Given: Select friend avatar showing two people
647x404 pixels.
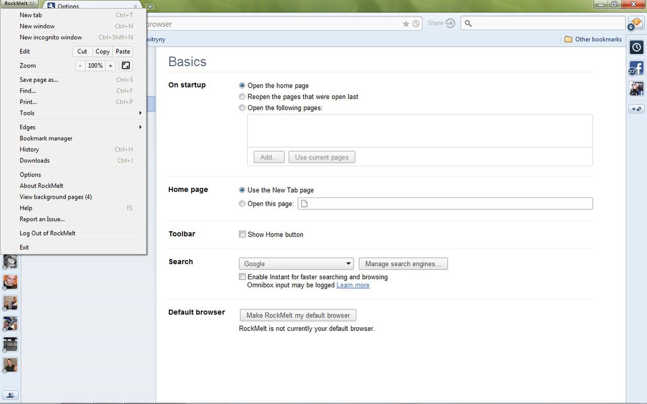Looking at the screenshot, I should tap(11, 302).
